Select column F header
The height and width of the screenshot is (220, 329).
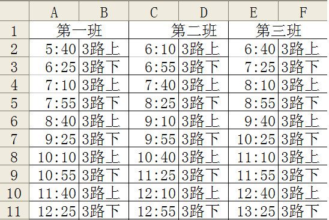(303, 11)
